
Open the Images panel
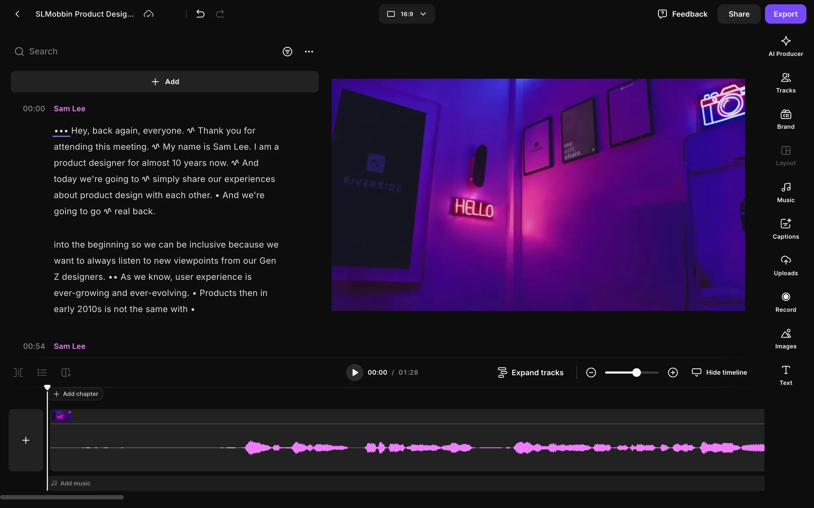coord(785,339)
